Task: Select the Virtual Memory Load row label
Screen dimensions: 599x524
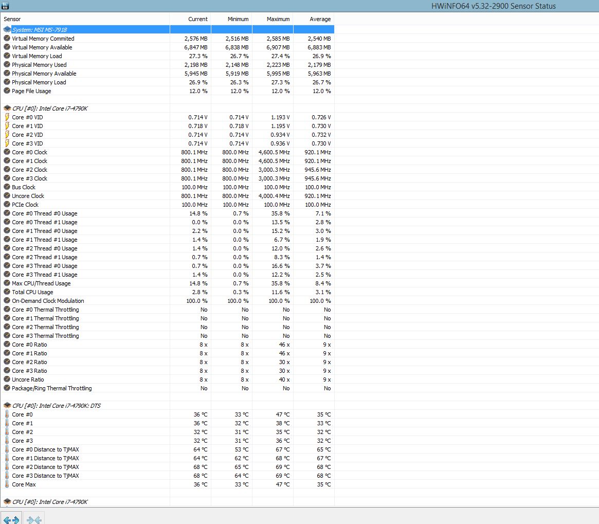Action: pos(37,56)
